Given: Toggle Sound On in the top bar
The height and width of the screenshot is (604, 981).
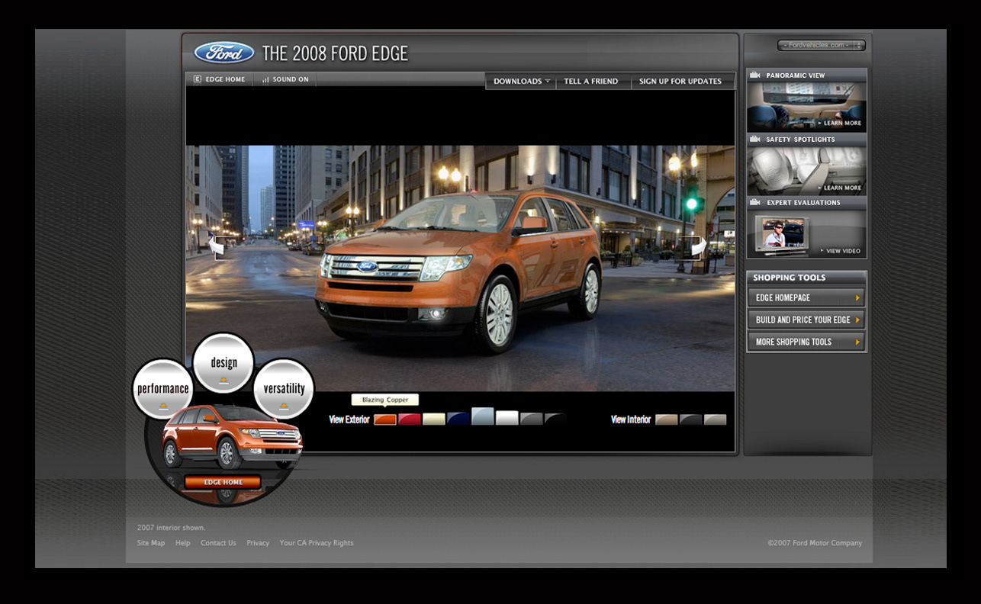Looking at the screenshot, I should (285, 79).
